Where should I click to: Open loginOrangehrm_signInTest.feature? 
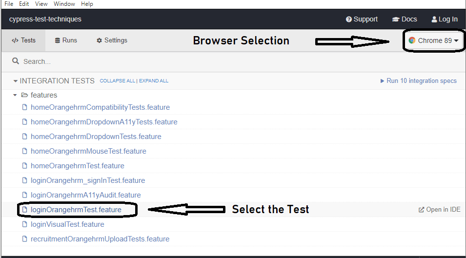[88, 180]
